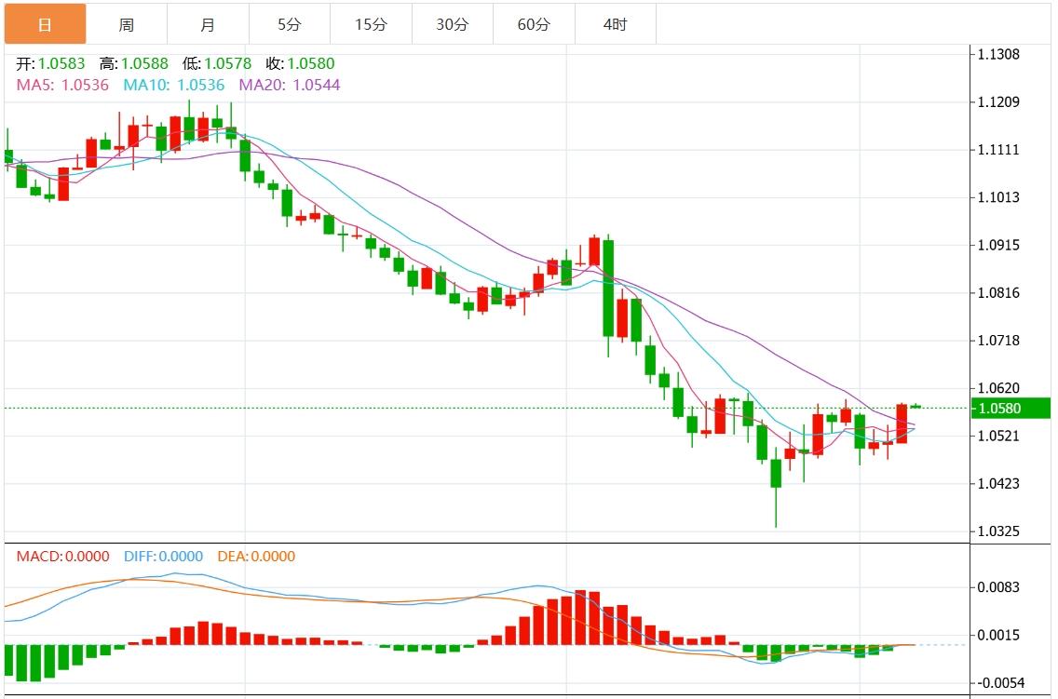Switch to the 月 monthly tab
This screenshot has width=1058, height=699.
click(x=208, y=24)
